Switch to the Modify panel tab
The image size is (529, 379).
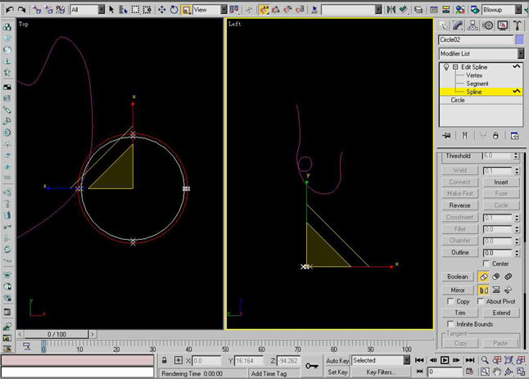click(458, 25)
